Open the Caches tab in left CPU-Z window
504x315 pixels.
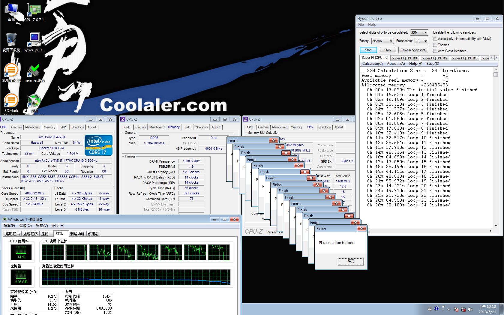tap(16, 127)
